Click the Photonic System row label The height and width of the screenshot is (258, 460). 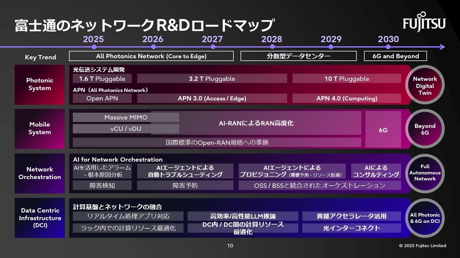coord(40,85)
